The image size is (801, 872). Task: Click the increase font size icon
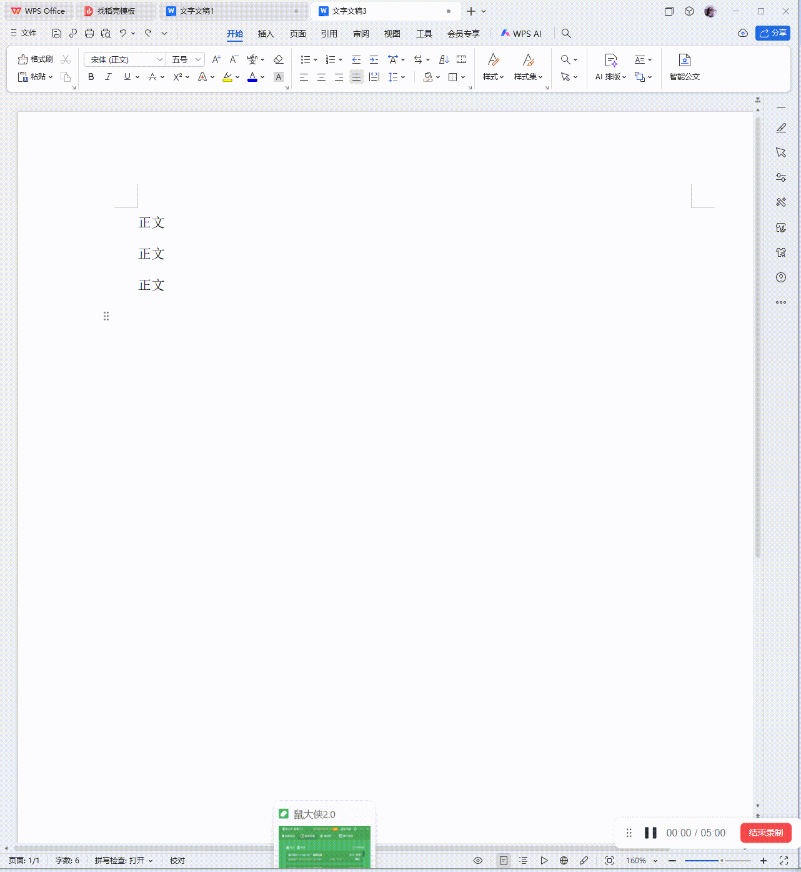[216, 59]
